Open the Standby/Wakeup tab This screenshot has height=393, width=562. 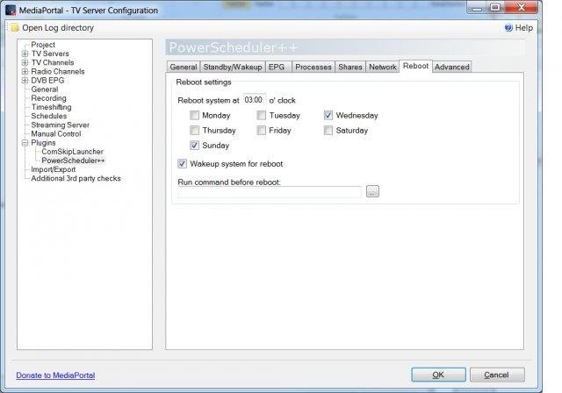(232, 67)
